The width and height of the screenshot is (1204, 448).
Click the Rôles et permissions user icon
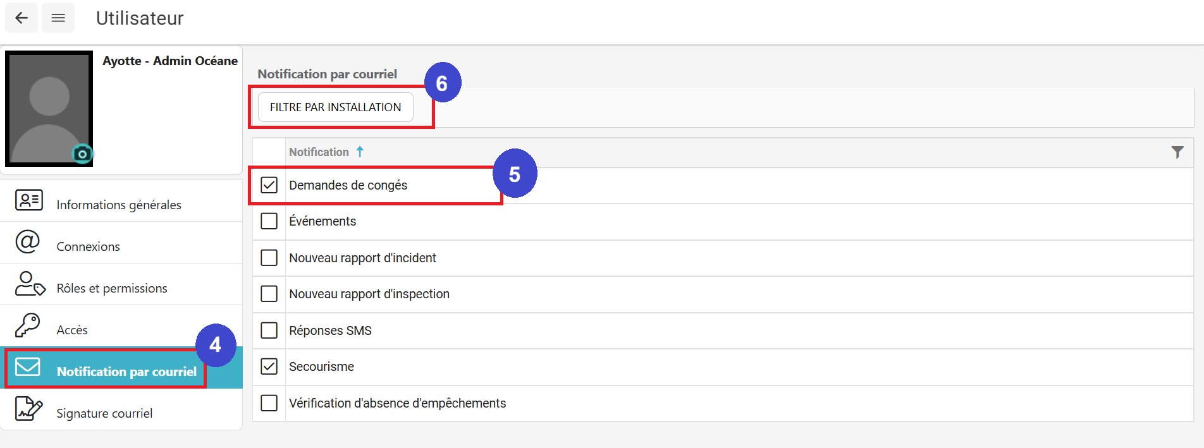30,284
